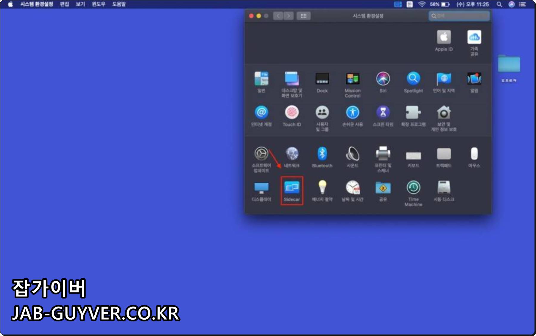This screenshot has height=336, width=536.
Task: Open the Sidecar preference pane
Action: tap(292, 191)
